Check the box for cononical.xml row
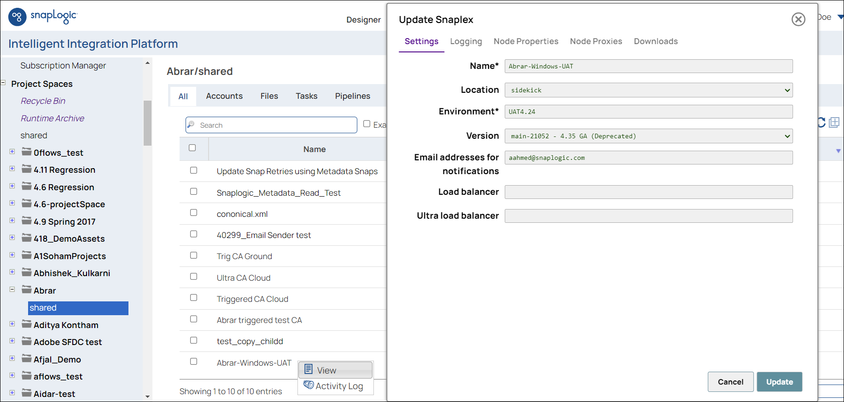844x402 pixels. click(x=193, y=213)
